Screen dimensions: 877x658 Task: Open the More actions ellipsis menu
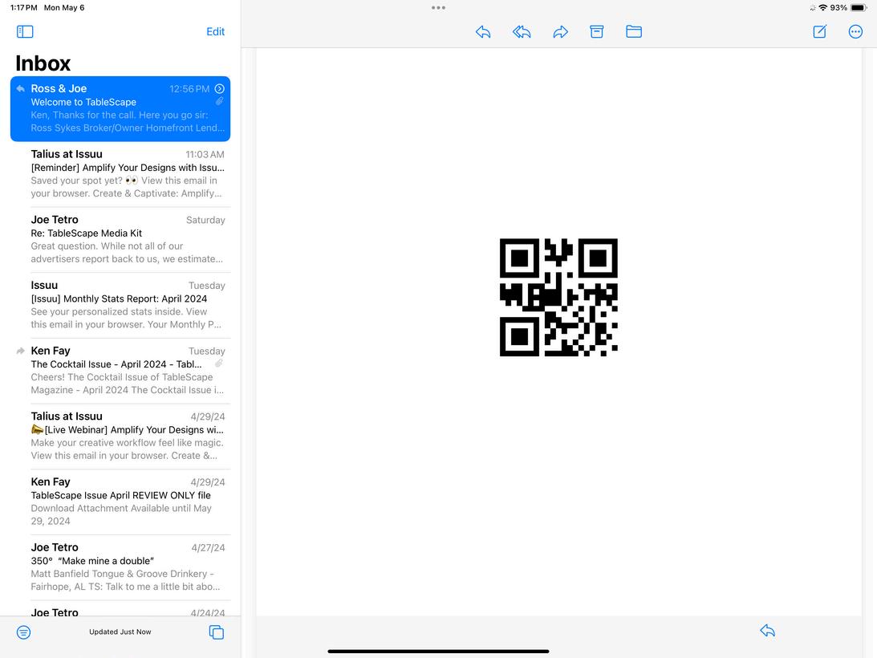[855, 31]
